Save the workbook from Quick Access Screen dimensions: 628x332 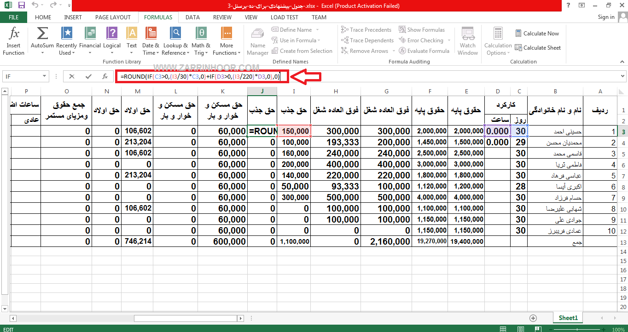pos(22,6)
